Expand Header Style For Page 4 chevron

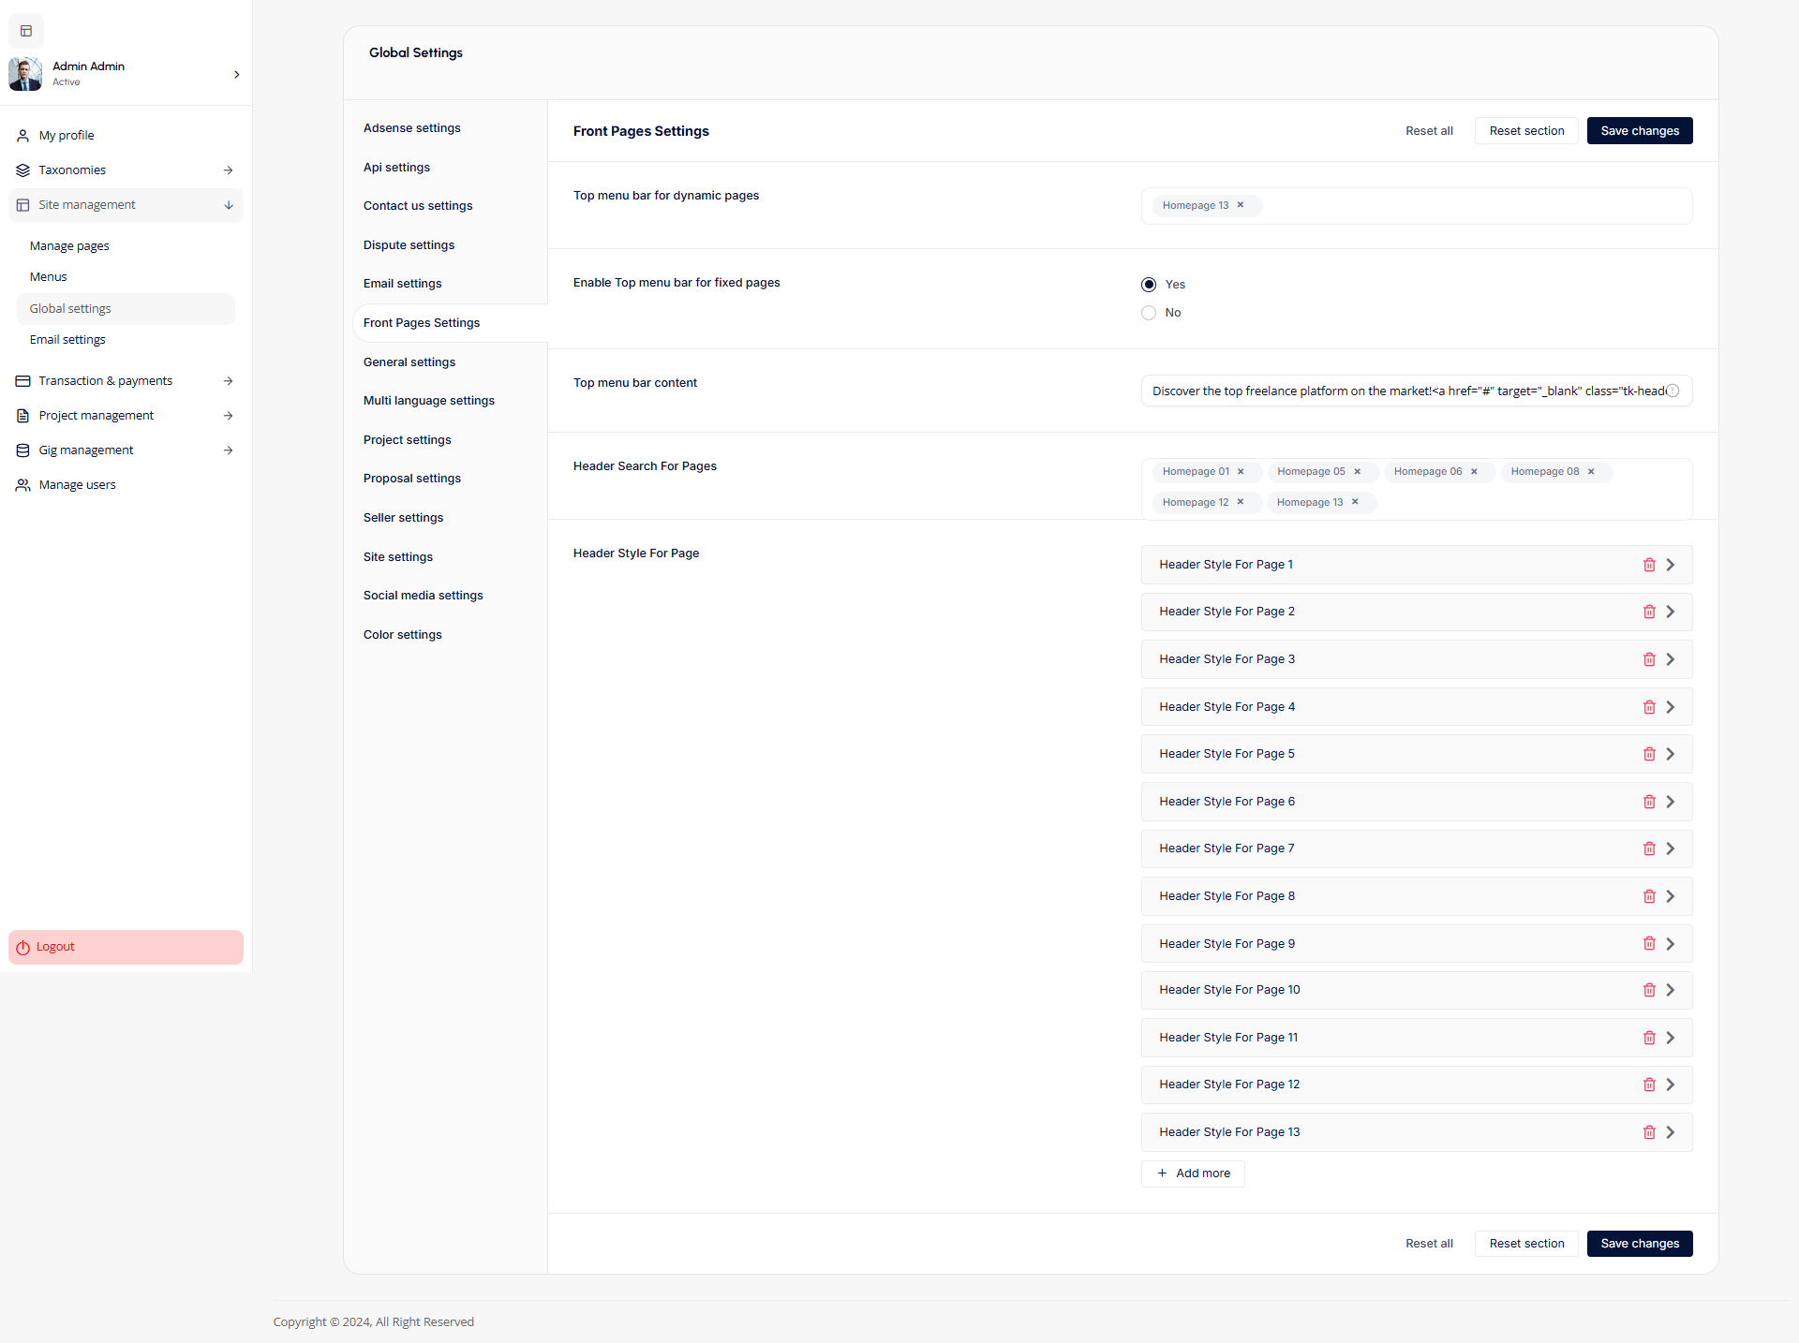pos(1670,707)
